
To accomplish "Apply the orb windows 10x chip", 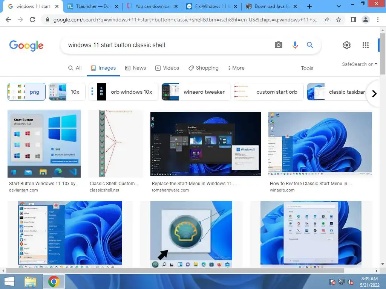I will 123,92.
